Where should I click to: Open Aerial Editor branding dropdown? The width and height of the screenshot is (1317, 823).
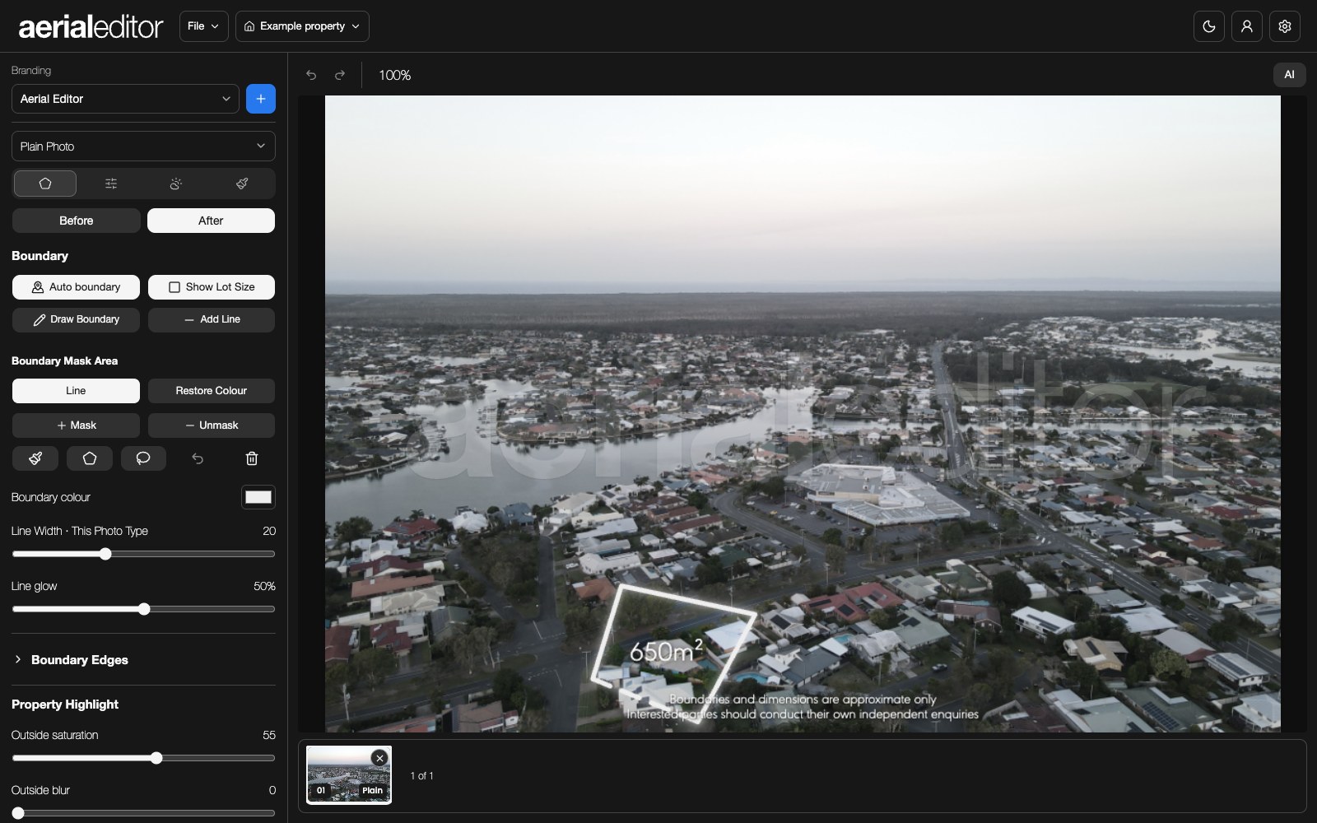tap(125, 99)
